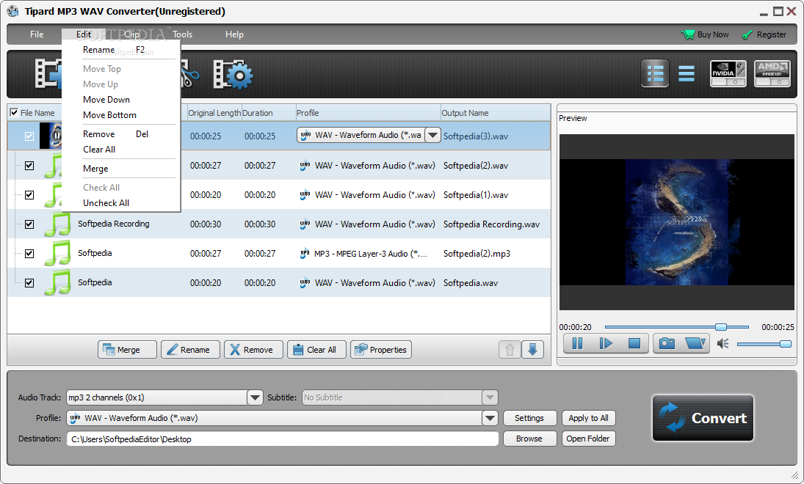Open the Help menu
This screenshot has width=804, height=484.
234,34
